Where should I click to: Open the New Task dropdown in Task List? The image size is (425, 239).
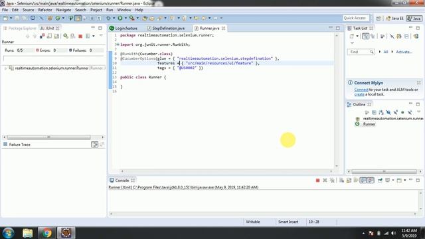(x=357, y=36)
